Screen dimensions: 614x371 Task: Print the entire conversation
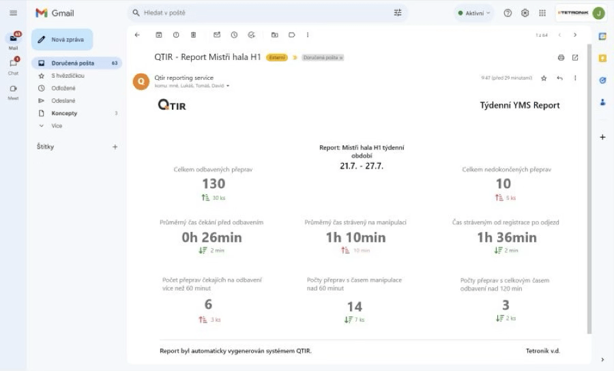[561, 57]
